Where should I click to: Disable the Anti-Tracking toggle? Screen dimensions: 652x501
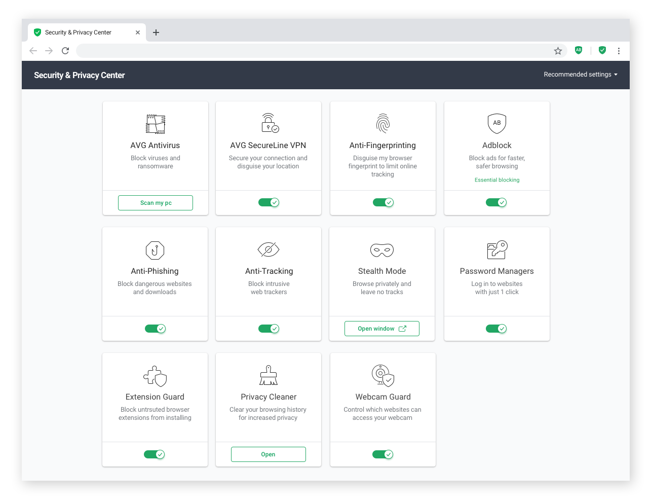tap(268, 328)
